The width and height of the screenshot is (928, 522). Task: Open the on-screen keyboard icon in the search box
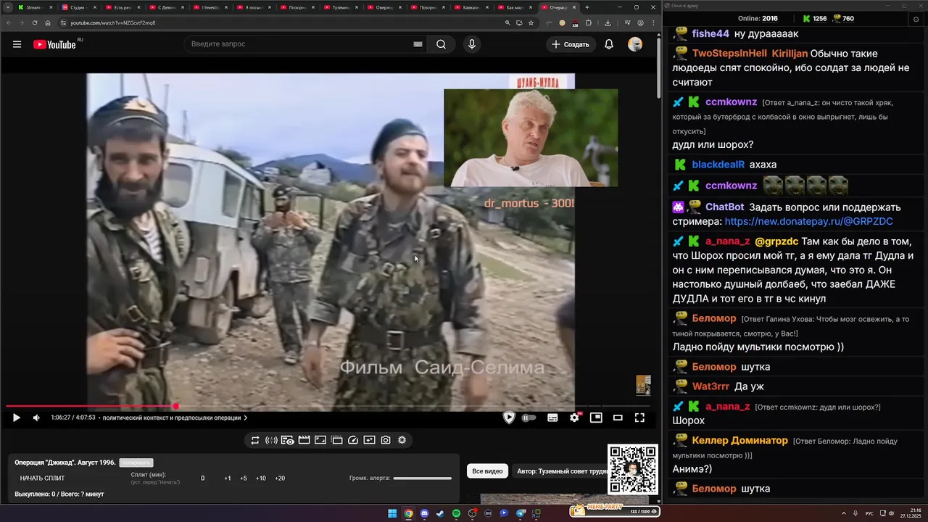click(418, 44)
